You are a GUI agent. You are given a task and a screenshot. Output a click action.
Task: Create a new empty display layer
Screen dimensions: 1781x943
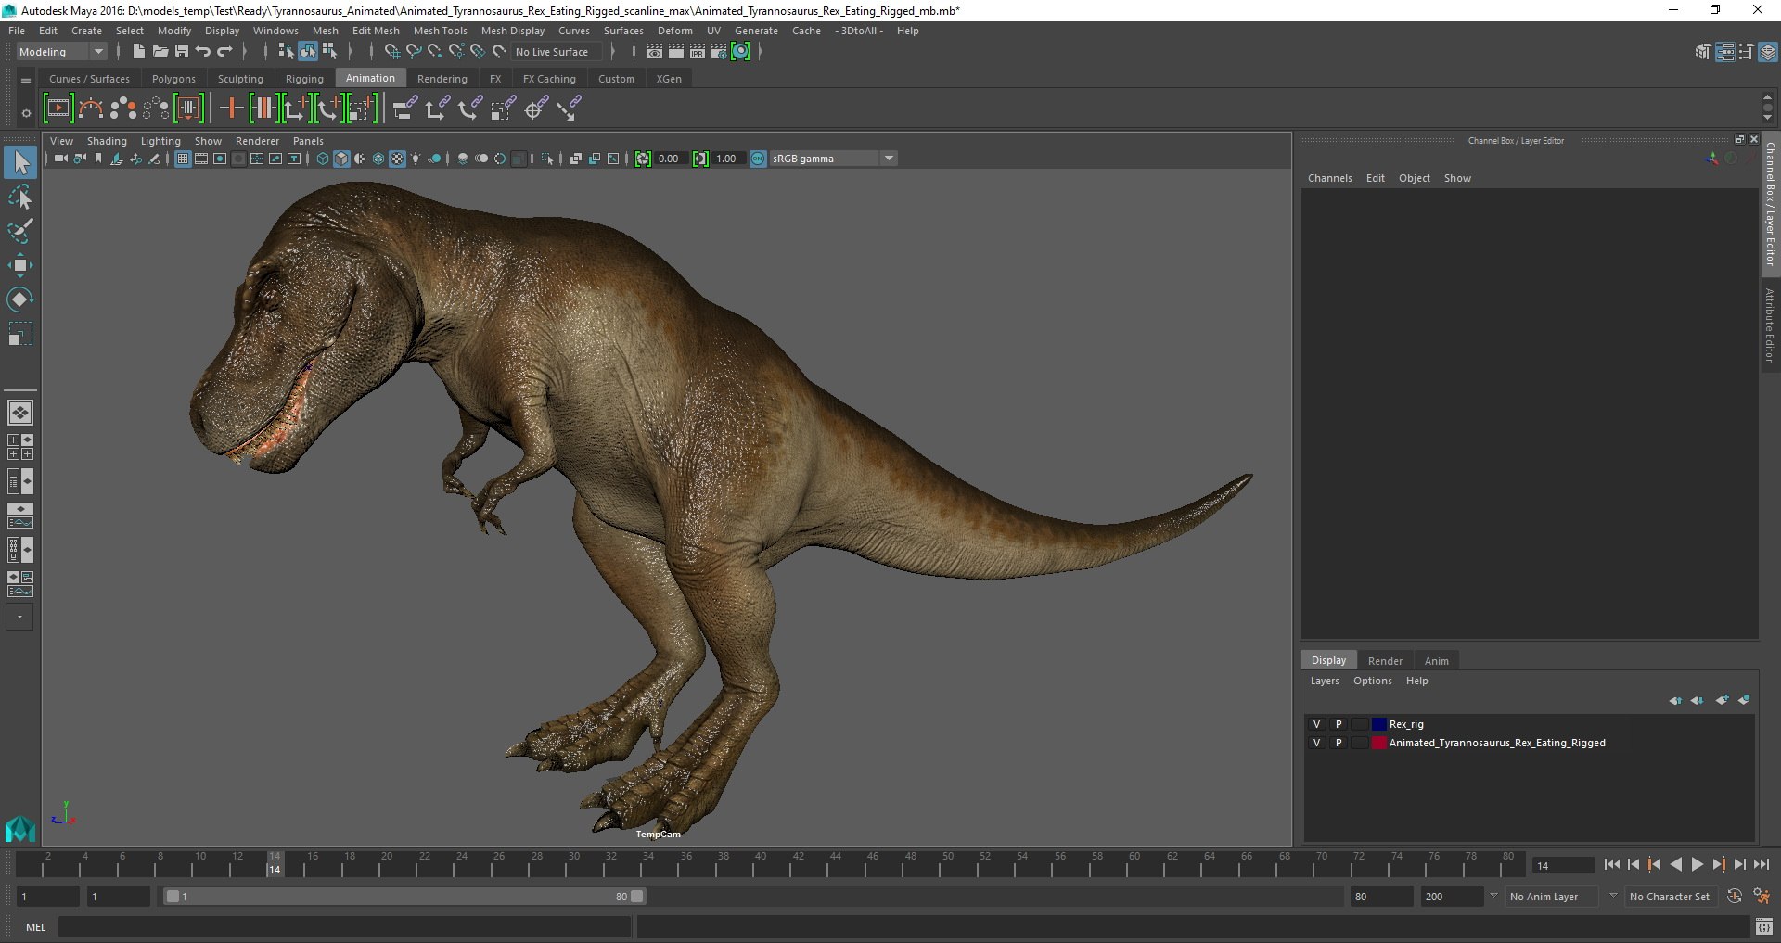click(x=1722, y=700)
